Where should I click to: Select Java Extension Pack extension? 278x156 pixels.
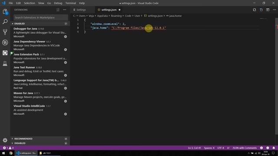click(40, 58)
